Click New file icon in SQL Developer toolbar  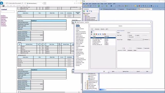point(84,6)
